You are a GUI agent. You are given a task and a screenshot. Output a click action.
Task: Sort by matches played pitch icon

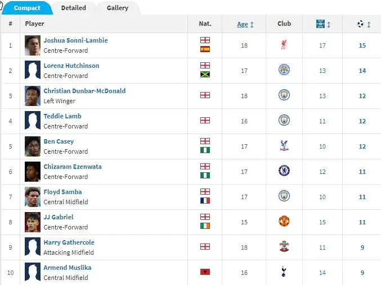[320, 24]
